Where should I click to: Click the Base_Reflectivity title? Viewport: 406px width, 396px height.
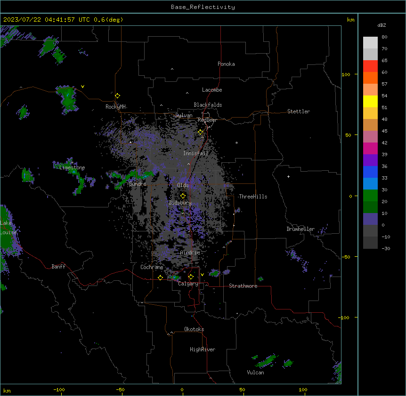tap(203, 7)
